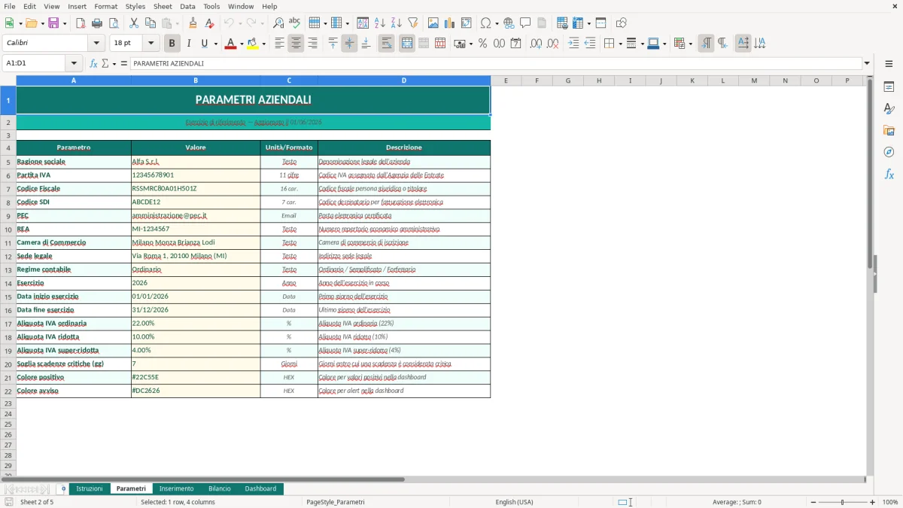Add new sheet button
Image resolution: width=903 pixels, height=508 pixels.
[x=63, y=489]
